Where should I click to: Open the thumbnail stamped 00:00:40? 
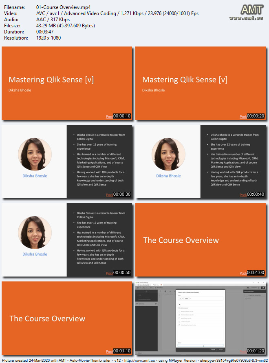(201, 162)
